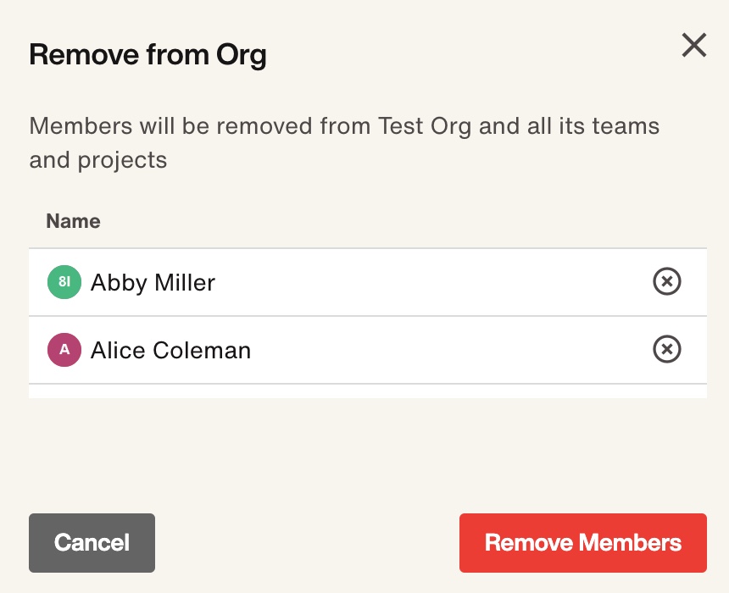Click Abby Miller's green avatar badge
The width and height of the screenshot is (729, 593).
64,281
